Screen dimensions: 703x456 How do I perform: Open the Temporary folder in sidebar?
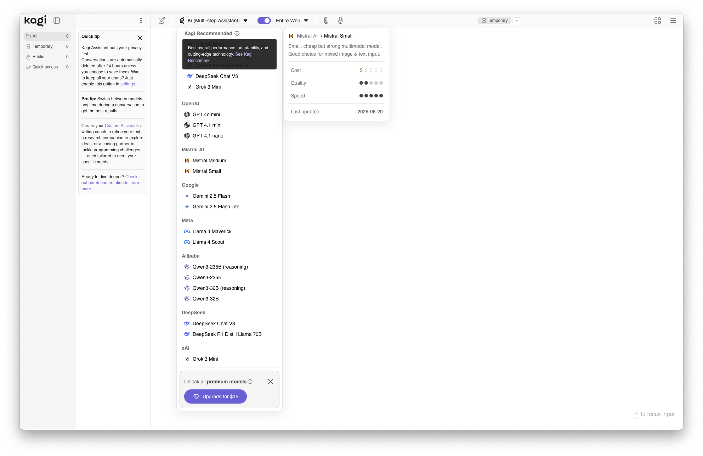tap(42, 46)
